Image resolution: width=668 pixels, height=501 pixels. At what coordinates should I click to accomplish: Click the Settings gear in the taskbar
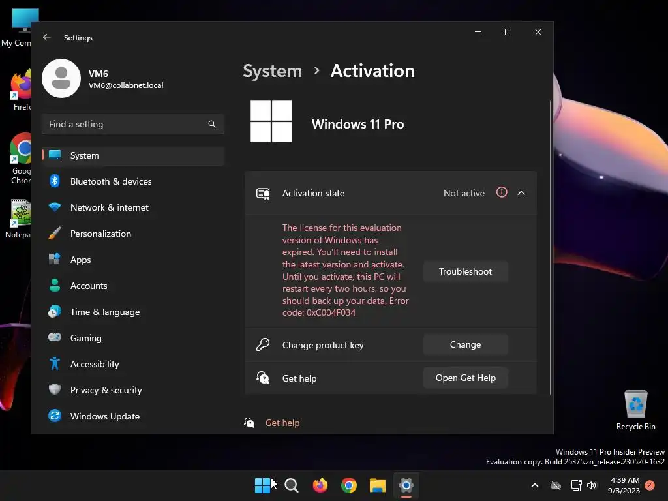[406, 485]
